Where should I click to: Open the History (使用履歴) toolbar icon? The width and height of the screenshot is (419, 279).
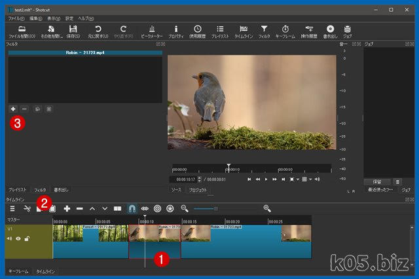[198, 31]
